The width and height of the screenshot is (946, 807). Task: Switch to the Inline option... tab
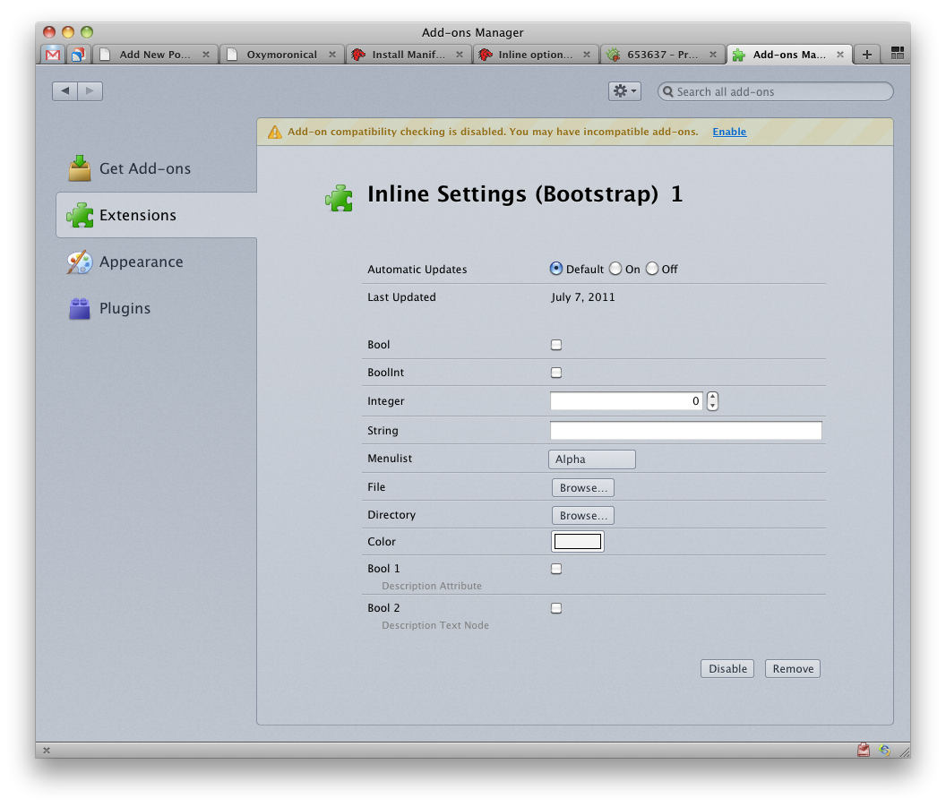[x=535, y=55]
